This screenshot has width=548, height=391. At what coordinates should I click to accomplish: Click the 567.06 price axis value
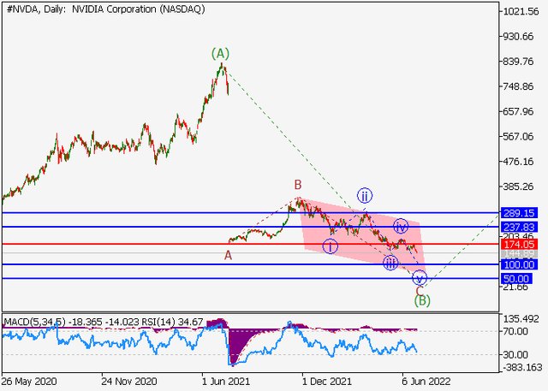click(519, 136)
